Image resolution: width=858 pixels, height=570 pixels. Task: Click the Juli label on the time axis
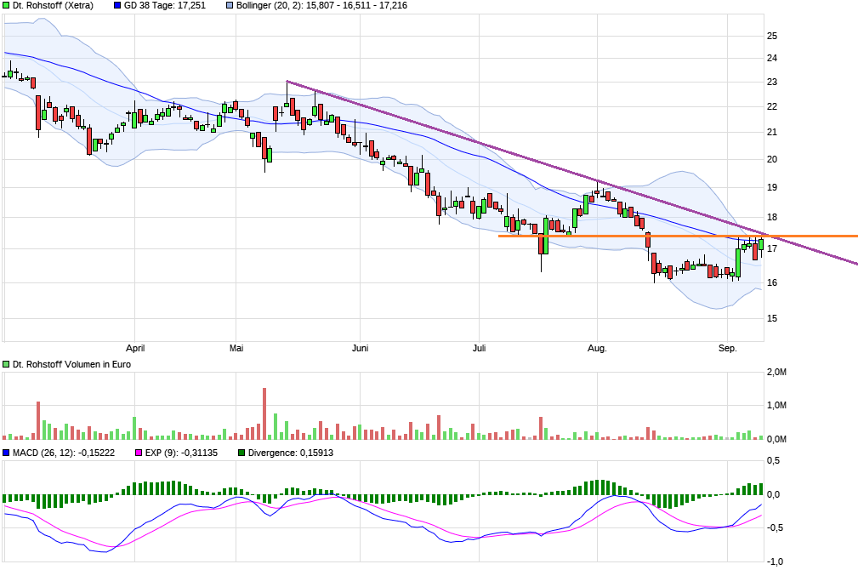[x=480, y=348]
